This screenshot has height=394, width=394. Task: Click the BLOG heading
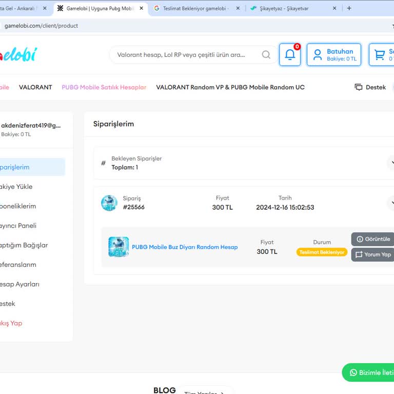pos(164,390)
